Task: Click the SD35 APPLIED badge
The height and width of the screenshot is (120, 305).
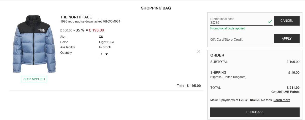Action: tap(34, 79)
